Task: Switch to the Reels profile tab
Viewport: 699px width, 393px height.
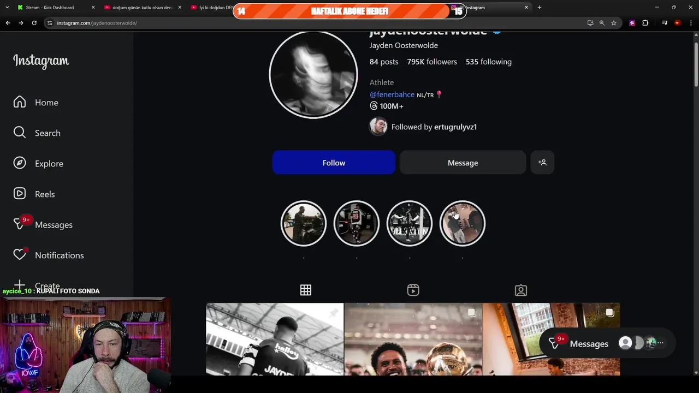Action: tap(413, 290)
